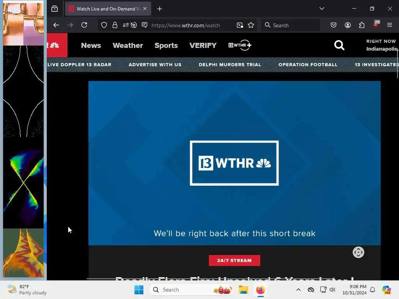Reload the WTHR page
The image size is (399, 299).
(84, 25)
